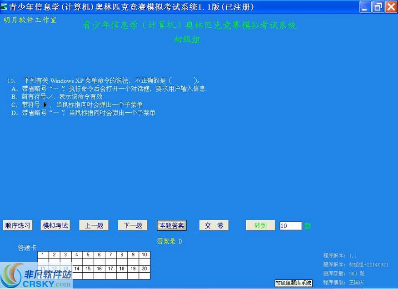This screenshot has height=289, width=398.
Task: Click the 程序编制: 王国庆 text
Action: click(343, 282)
